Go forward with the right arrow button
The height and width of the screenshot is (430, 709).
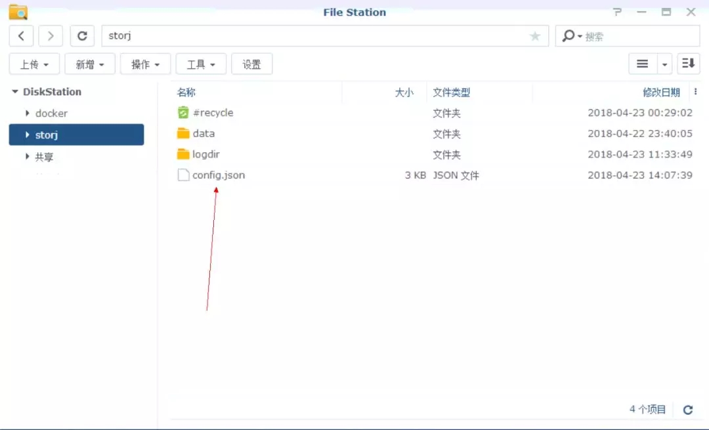50,35
